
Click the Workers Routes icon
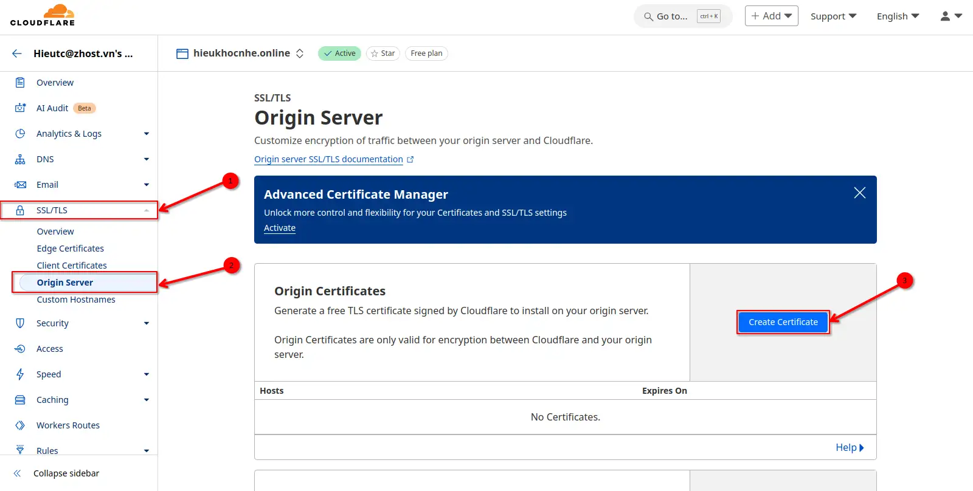coord(20,425)
